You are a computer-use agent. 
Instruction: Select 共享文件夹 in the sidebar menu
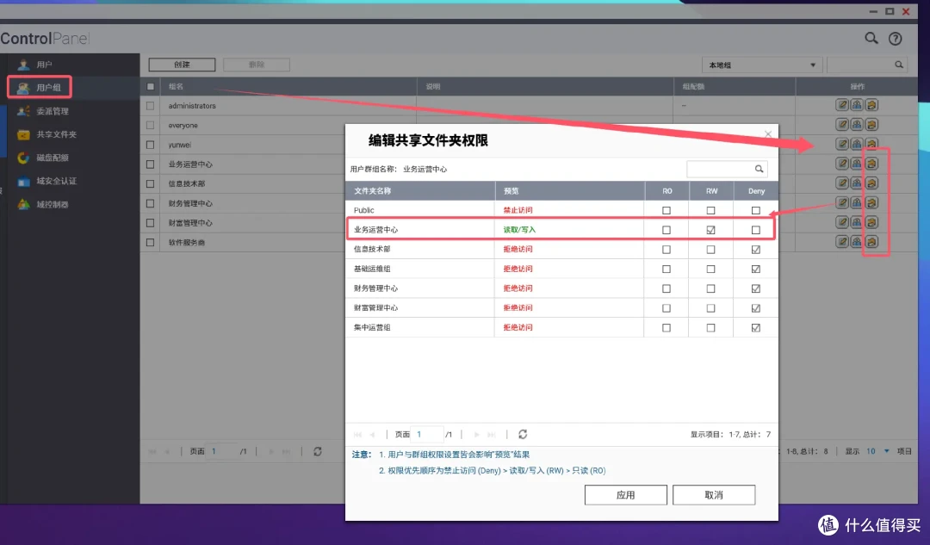click(56, 134)
